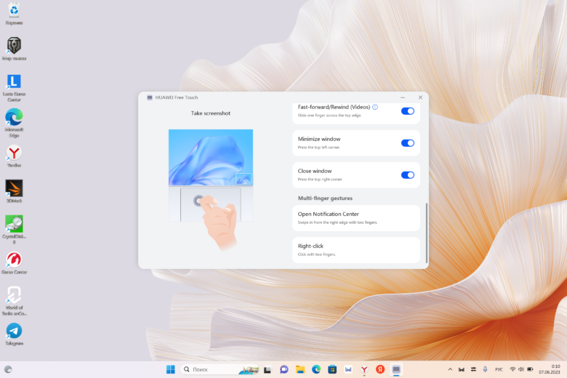The image size is (567, 378).
Task: Open Microsoft Store from the taskbar
Action: click(332, 369)
